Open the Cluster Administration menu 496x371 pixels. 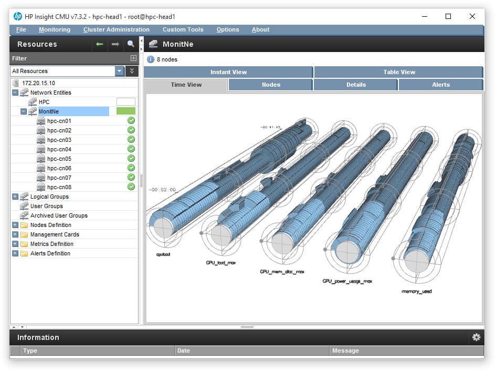coord(117,29)
